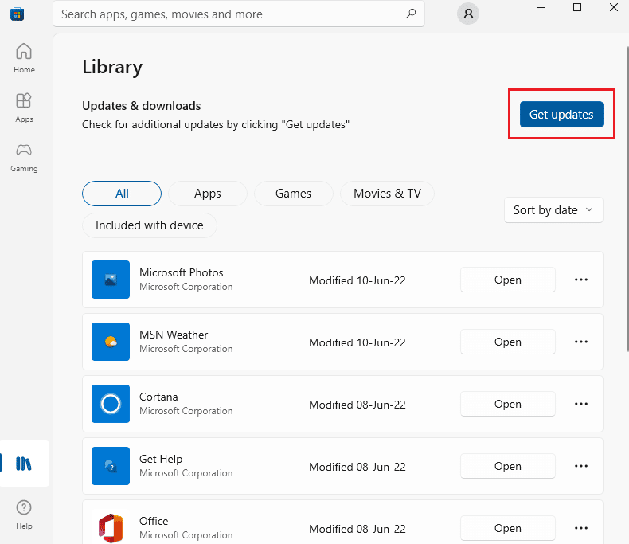Click the Cortana app icon
The image size is (629, 544).
pyautogui.click(x=110, y=404)
